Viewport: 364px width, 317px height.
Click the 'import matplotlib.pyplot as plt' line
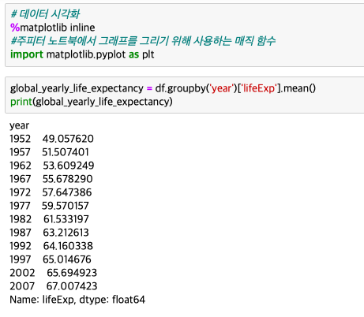click(82, 54)
